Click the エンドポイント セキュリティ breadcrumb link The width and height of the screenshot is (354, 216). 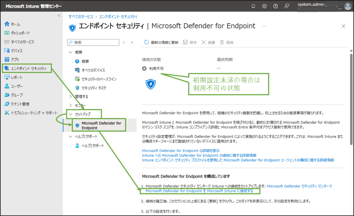[x=118, y=17]
